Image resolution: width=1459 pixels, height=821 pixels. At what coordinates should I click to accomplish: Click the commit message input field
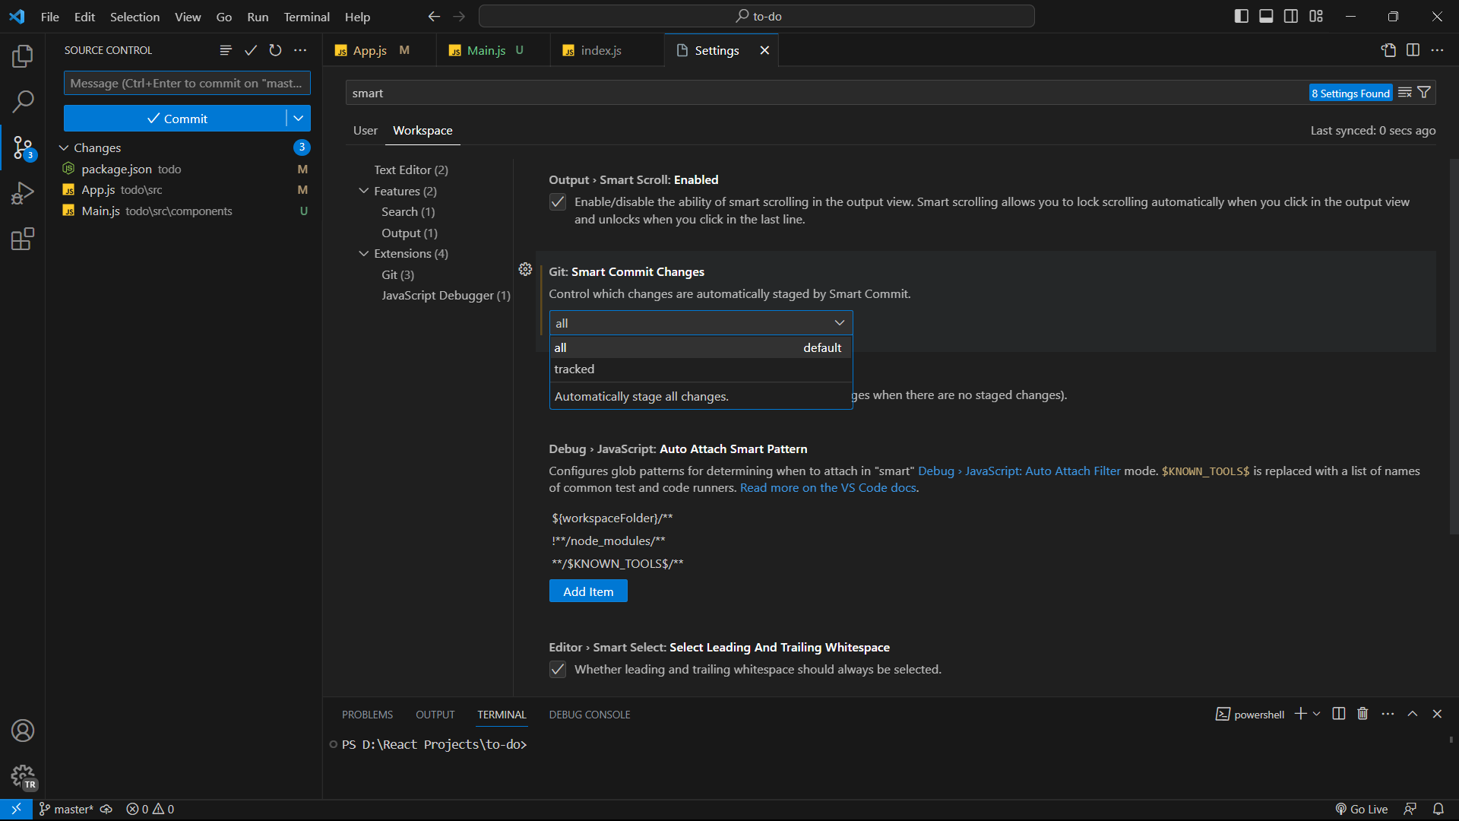[x=186, y=83]
